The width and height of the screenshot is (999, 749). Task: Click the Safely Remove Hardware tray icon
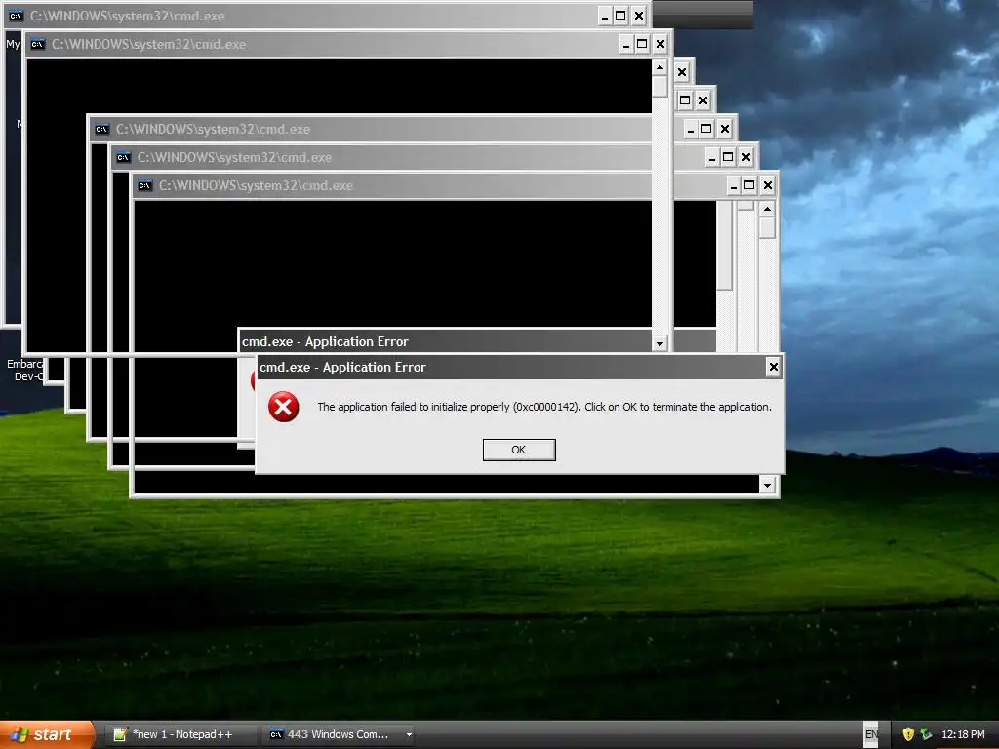926,734
